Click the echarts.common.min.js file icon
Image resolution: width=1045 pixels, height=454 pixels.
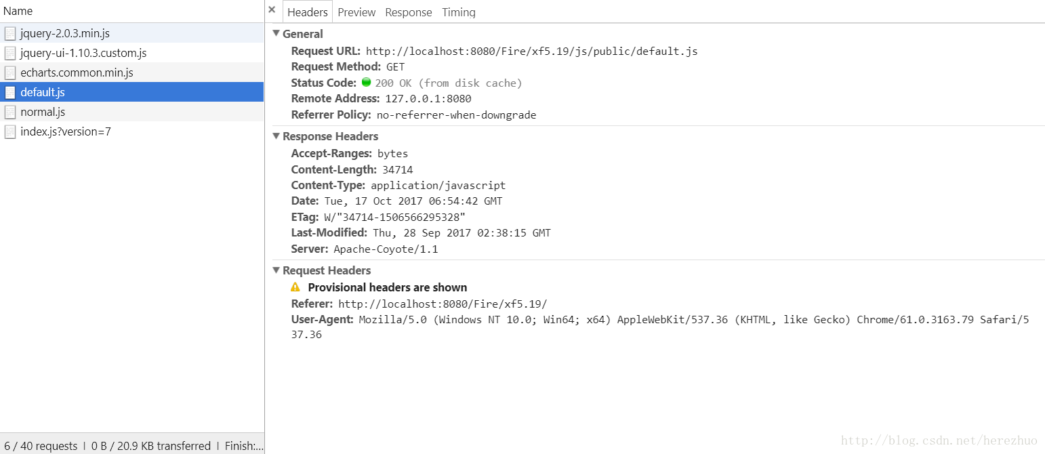(x=10, y=73)
